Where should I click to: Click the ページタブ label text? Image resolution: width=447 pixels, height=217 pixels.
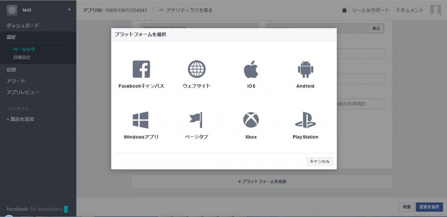coord(196,137)
